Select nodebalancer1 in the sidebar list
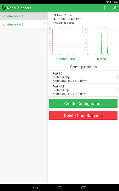 (x=24, y=16)
